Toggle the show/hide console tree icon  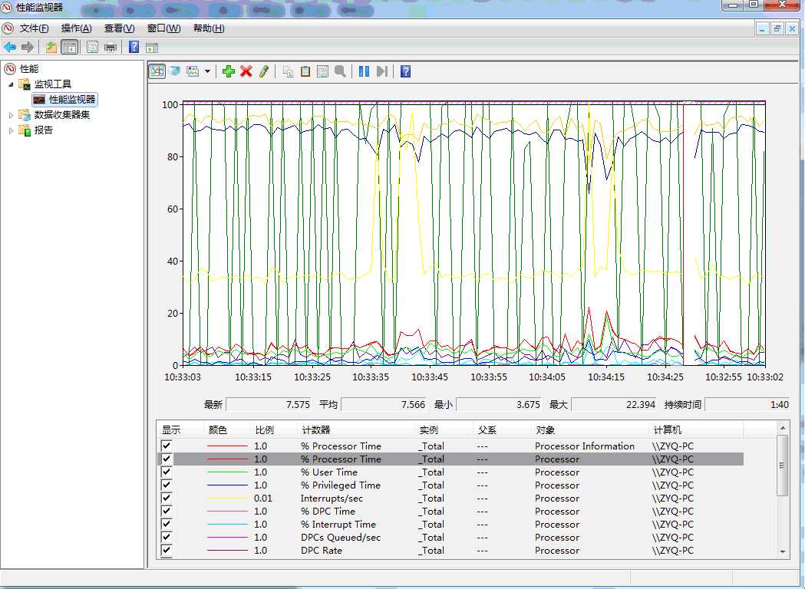pyautogui.click(x=69, y=48)
